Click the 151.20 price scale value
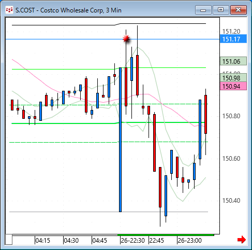The image size is (252, 250). point(231,32)
